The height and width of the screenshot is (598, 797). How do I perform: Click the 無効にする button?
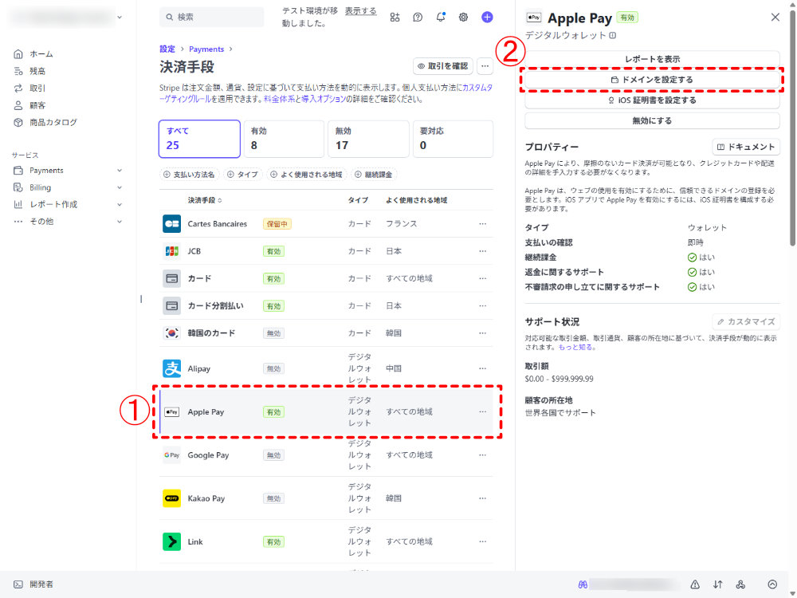[652, 121]
